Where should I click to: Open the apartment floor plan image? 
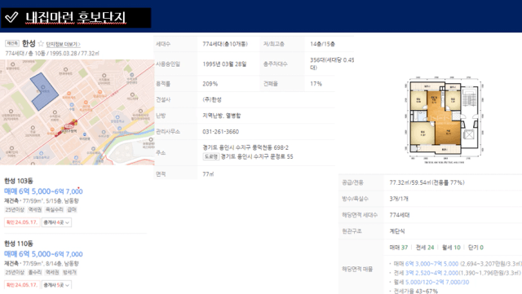(444, 120)
